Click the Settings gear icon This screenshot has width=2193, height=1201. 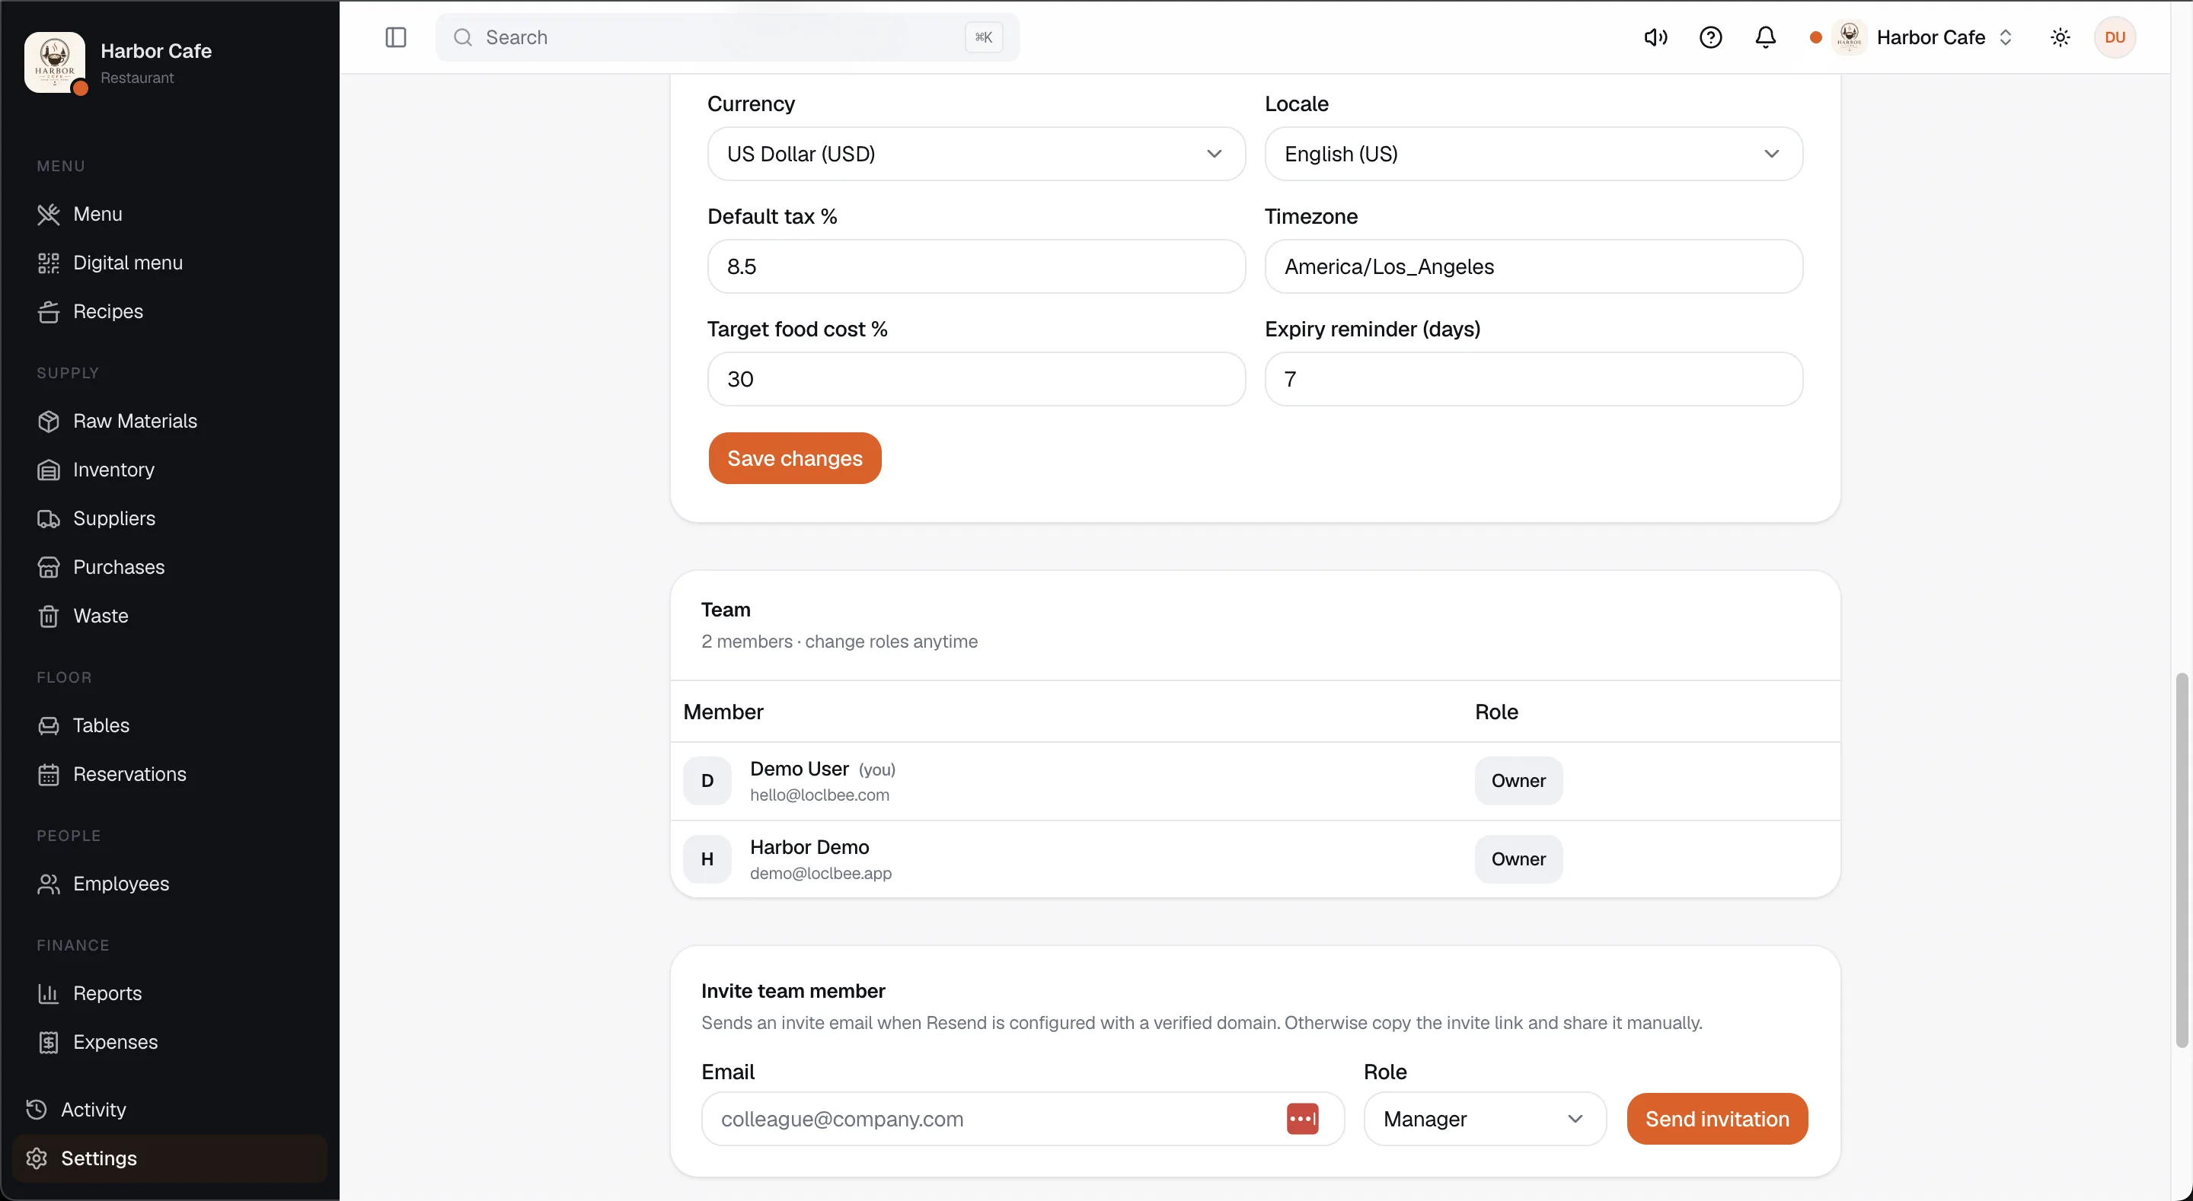(x=37, y=1158)
